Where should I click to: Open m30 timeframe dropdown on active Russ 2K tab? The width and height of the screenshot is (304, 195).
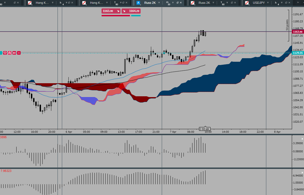[x=173, y=3]
